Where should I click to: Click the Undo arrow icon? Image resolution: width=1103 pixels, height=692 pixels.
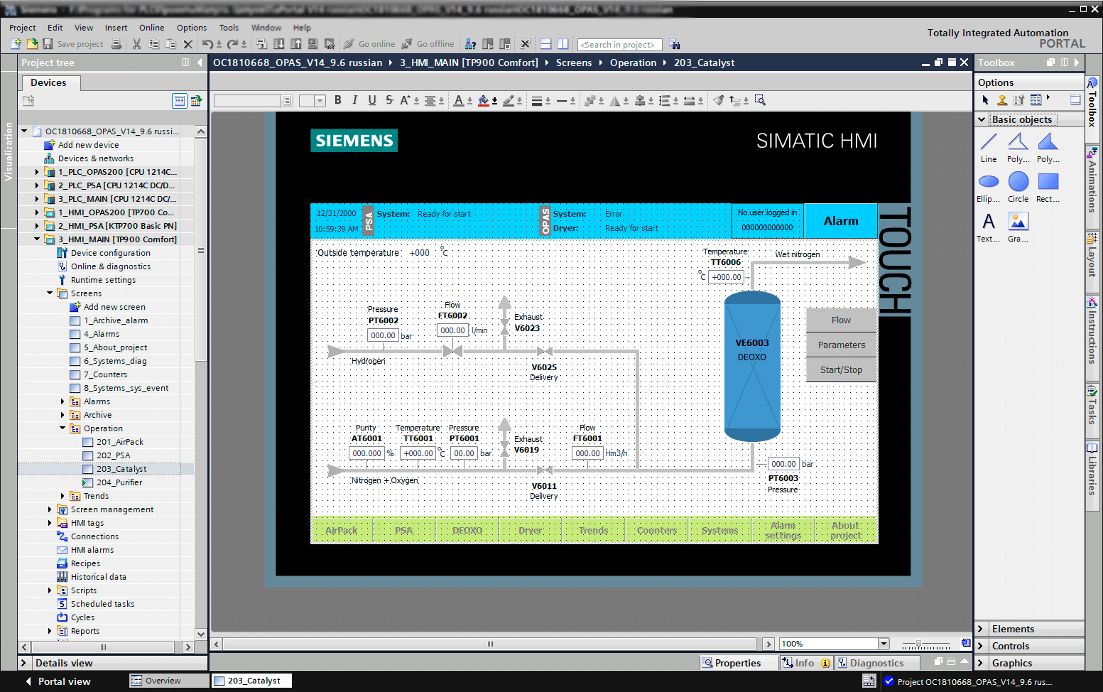(x=207, y=44)
